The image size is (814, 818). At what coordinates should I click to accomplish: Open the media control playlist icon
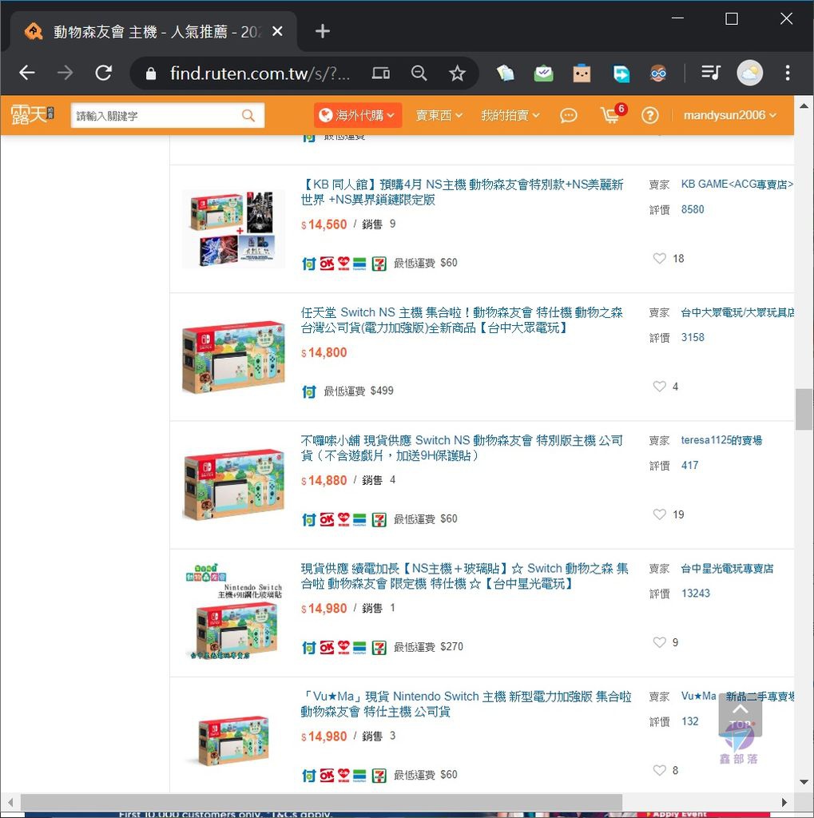tap(711, 73)
